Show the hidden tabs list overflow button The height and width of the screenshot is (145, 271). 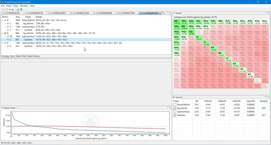(163, 13)
